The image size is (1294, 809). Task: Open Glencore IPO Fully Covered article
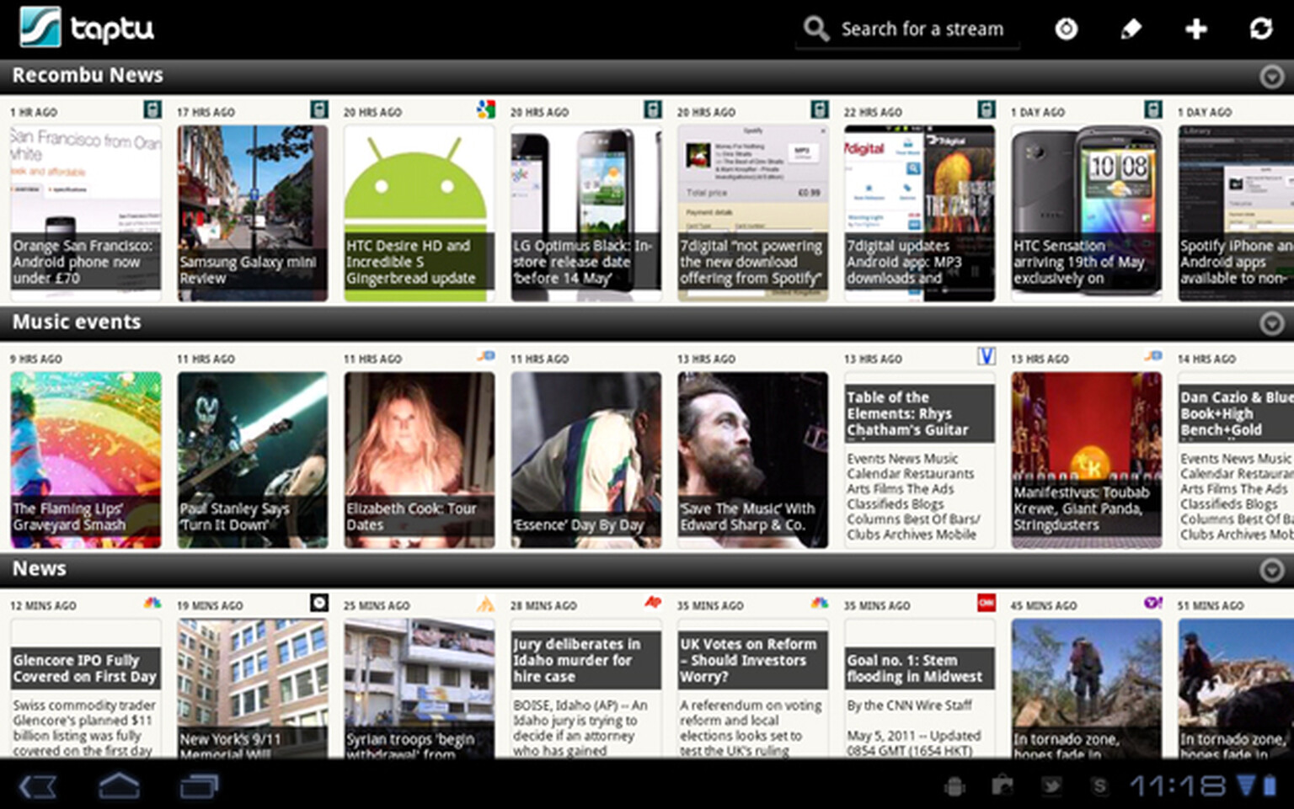[86, 688]
